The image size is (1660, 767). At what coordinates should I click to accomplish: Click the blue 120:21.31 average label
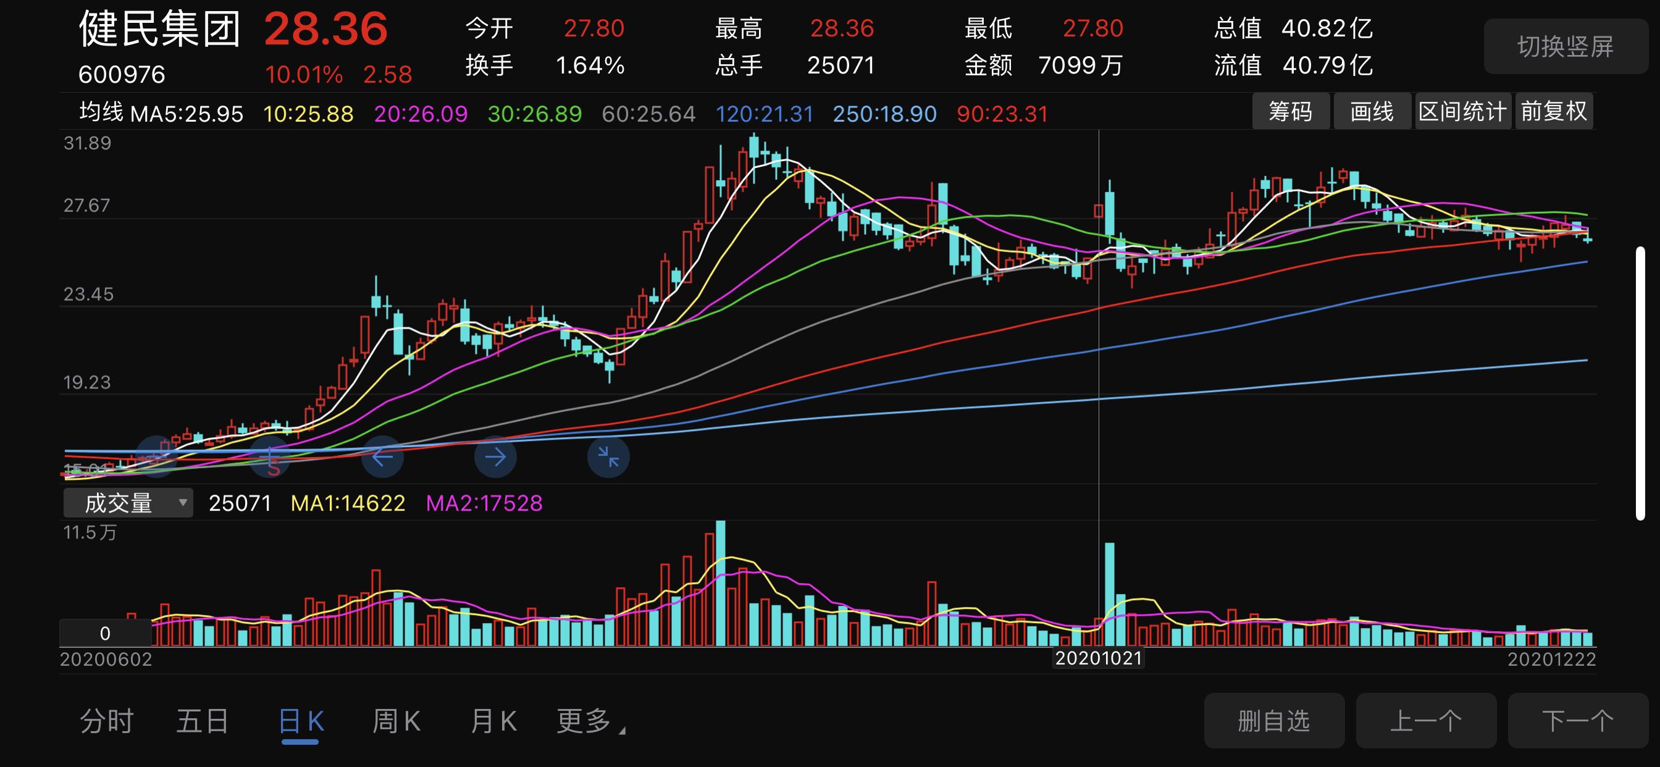coord(765,114)
